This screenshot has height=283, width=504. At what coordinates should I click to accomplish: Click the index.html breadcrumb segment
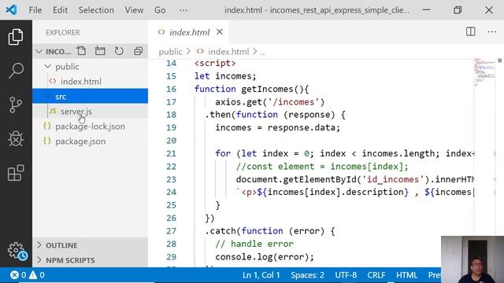coord(228,52)
